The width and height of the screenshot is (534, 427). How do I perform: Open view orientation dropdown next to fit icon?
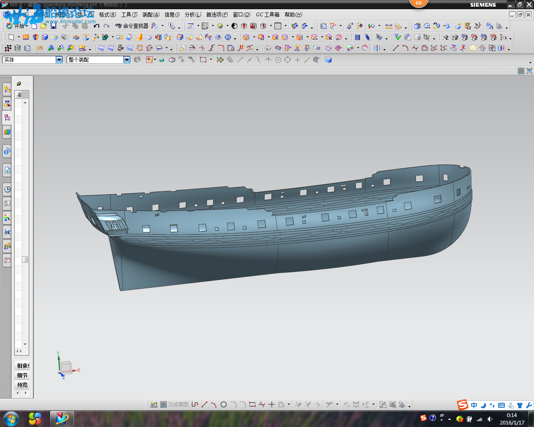click(x=198, y=26)
